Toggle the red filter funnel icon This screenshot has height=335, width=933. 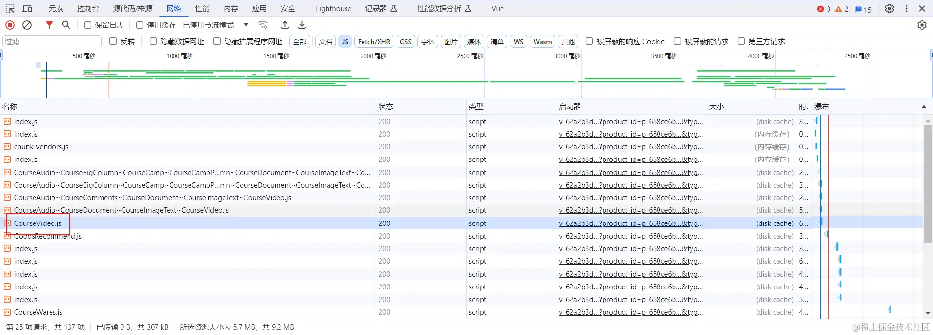point(49,25)
